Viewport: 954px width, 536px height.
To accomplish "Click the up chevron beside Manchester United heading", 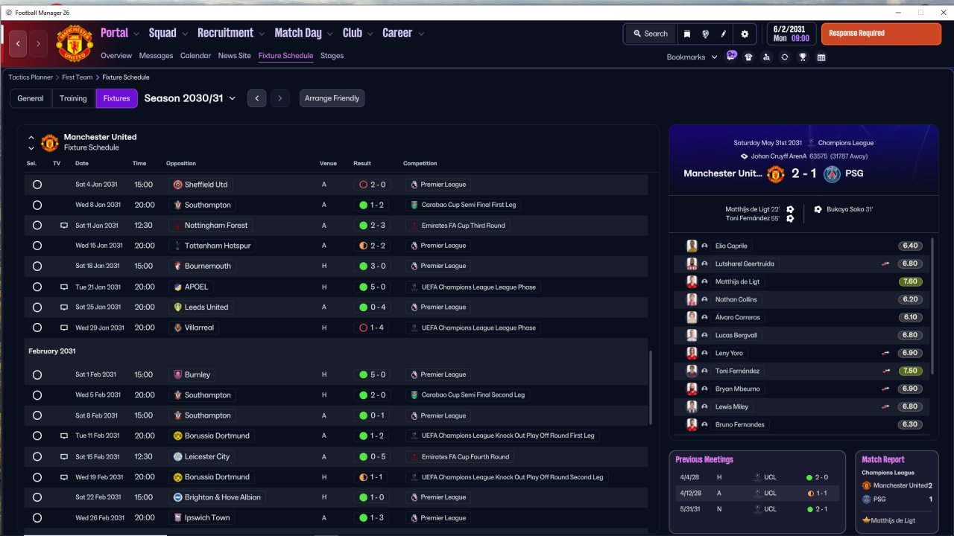I will [31, 138].
